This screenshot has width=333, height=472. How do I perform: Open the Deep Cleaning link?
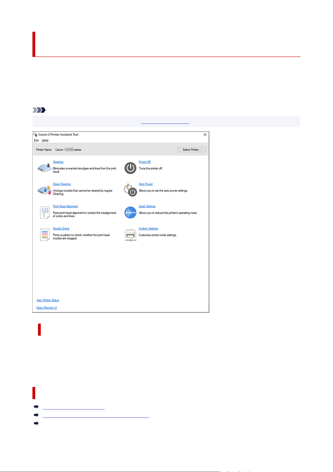tap(62, 184)
